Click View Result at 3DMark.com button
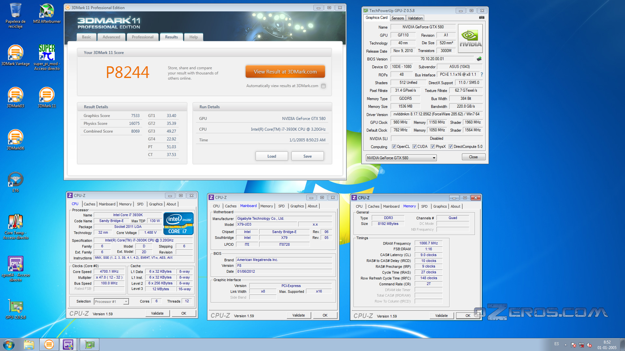The image size is (625, 351). (285, 72)
